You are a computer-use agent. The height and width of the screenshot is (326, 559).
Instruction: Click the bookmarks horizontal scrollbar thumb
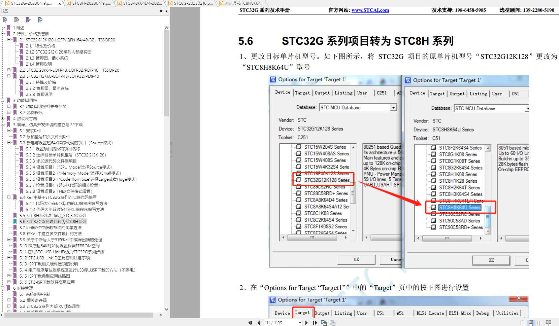pyautogui.click(x=79, y=315)
